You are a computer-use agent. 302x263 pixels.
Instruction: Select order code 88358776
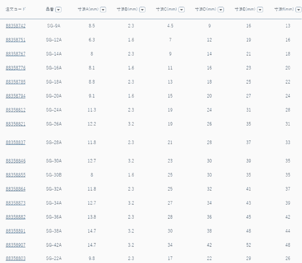pos(15,68)
